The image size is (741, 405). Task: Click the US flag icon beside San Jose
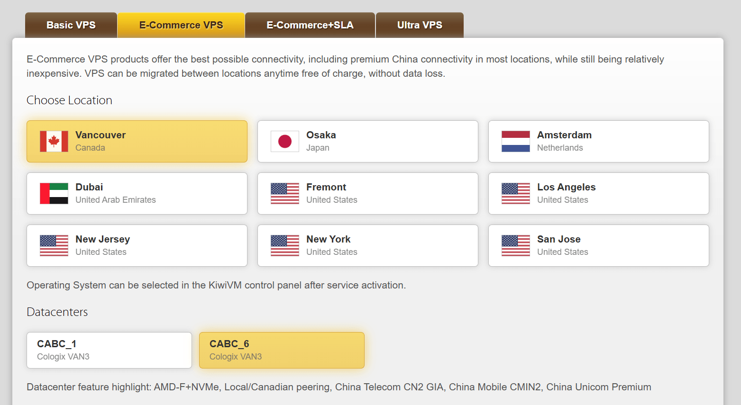point(516,245)
